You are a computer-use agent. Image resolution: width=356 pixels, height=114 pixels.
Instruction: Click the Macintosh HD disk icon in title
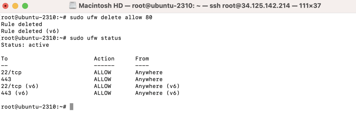73,6
